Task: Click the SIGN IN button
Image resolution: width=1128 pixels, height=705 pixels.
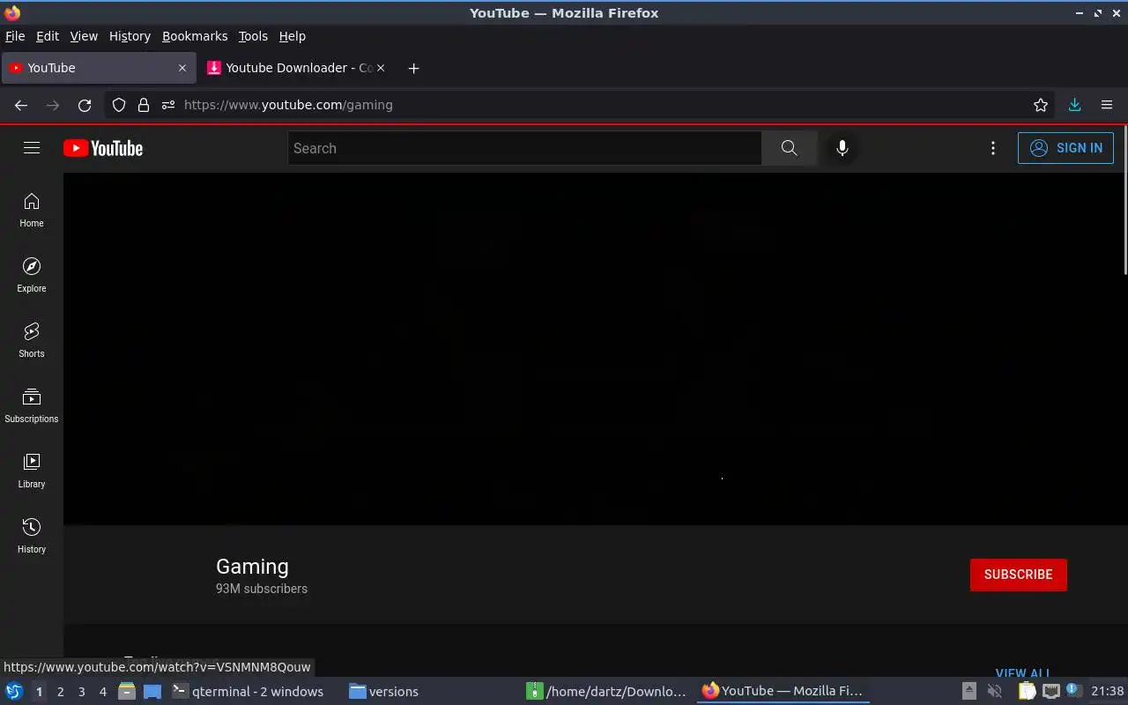Action: coord(1065,148)
